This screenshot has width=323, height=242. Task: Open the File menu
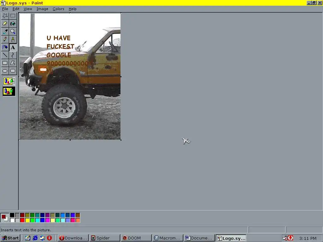(5, 9)
